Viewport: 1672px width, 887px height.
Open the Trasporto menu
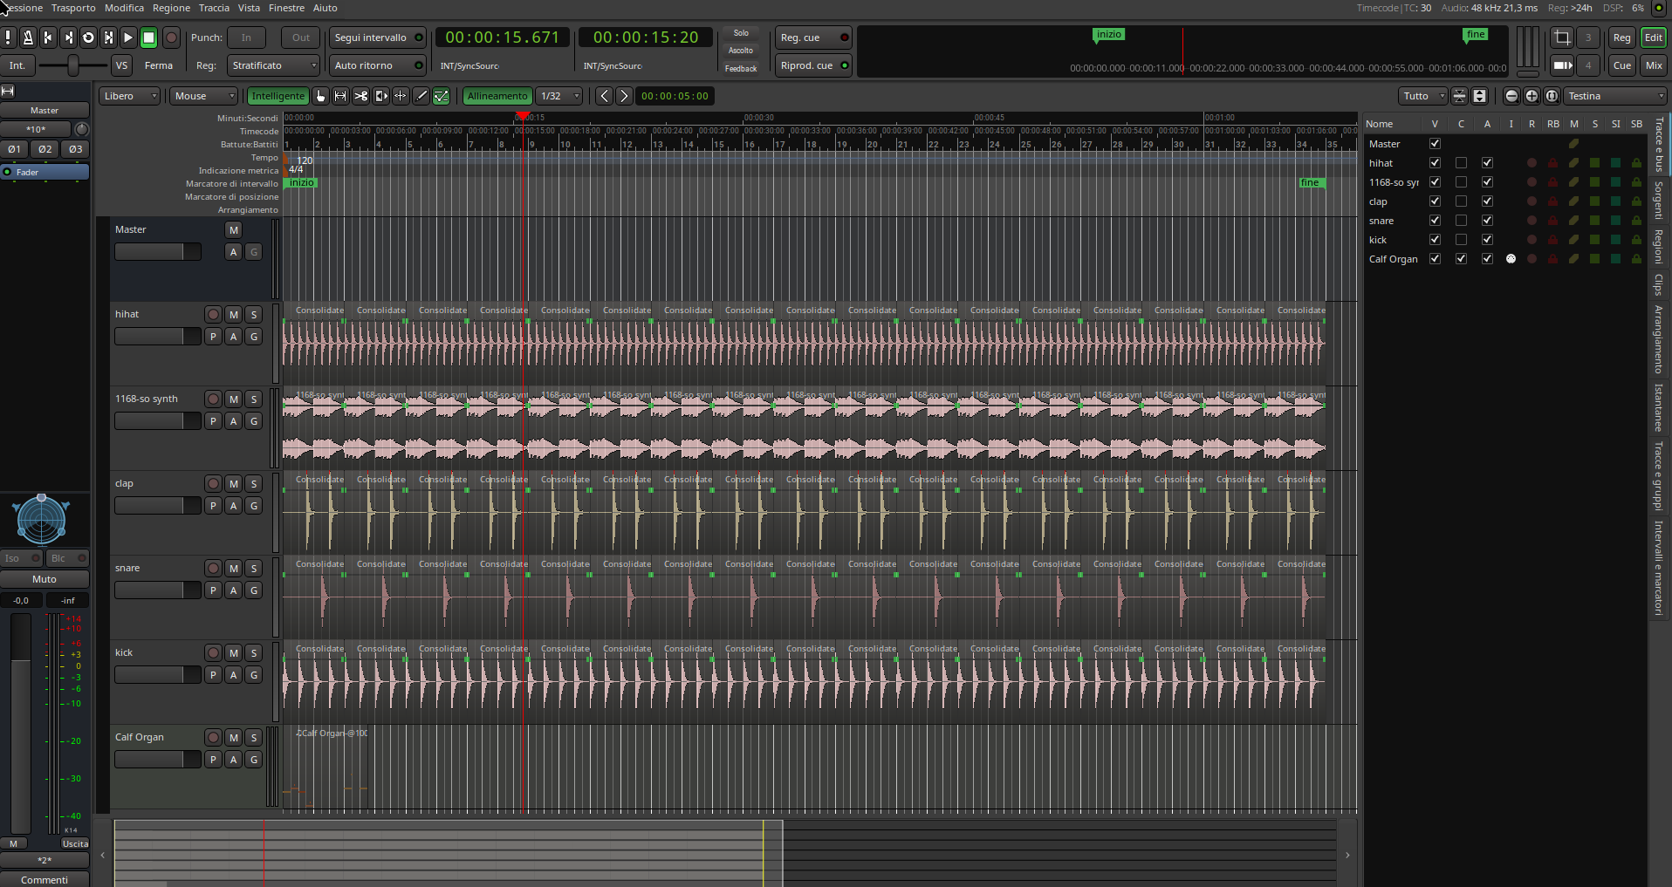pyautogui.click(x=73, y=8)
